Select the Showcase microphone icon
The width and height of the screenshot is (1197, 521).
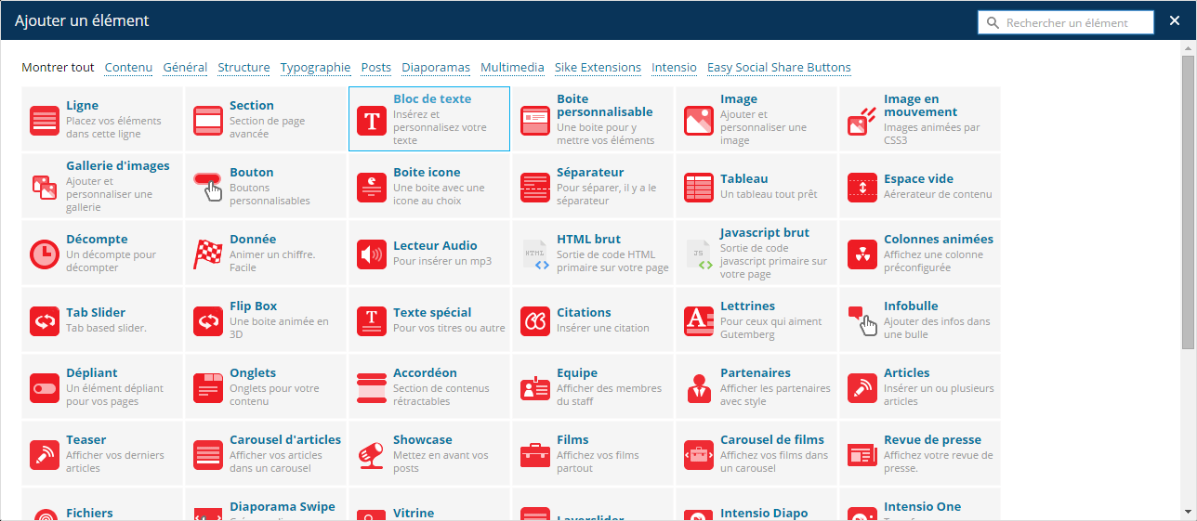pos(372,455)
